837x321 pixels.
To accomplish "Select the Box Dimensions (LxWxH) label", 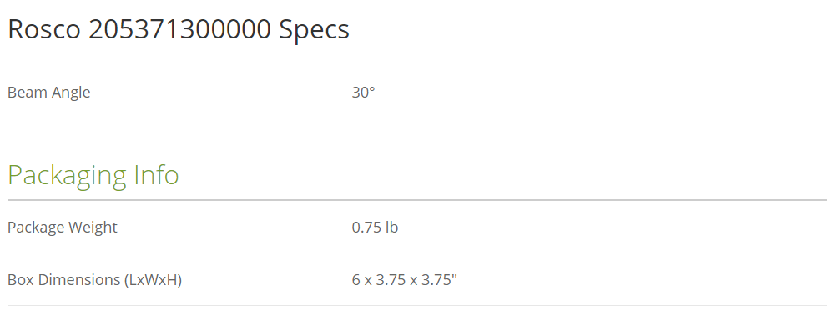I will click(x=95, y=279).
